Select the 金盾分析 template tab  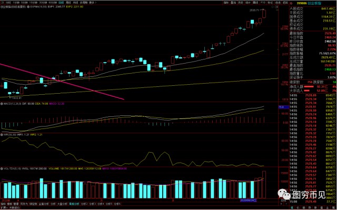pos(44,204)
